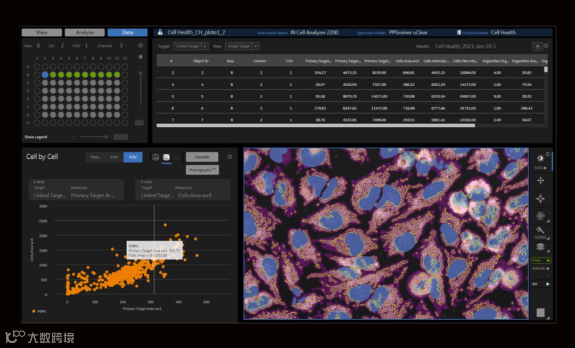Select the Sizing caliper tool
Viewport: 575px width, 348px height.
[540, 230]
